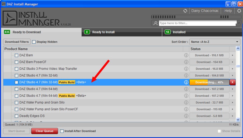The image size is (243, 138).
Task: Check the DAZ Barn product box
Action: (x=16, y=55)
